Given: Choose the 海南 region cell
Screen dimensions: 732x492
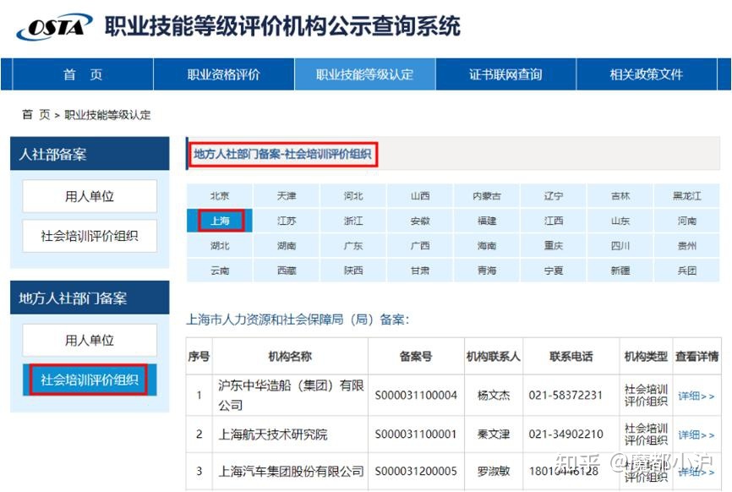Looking at the screenshot, I should (487, 245).
